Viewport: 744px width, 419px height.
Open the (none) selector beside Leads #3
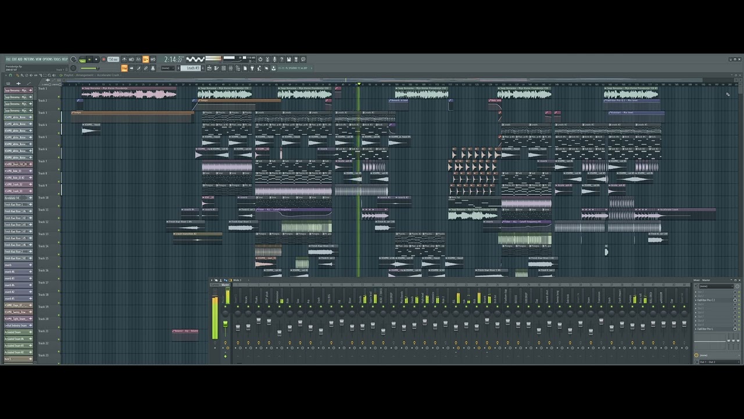pos(168,68)
